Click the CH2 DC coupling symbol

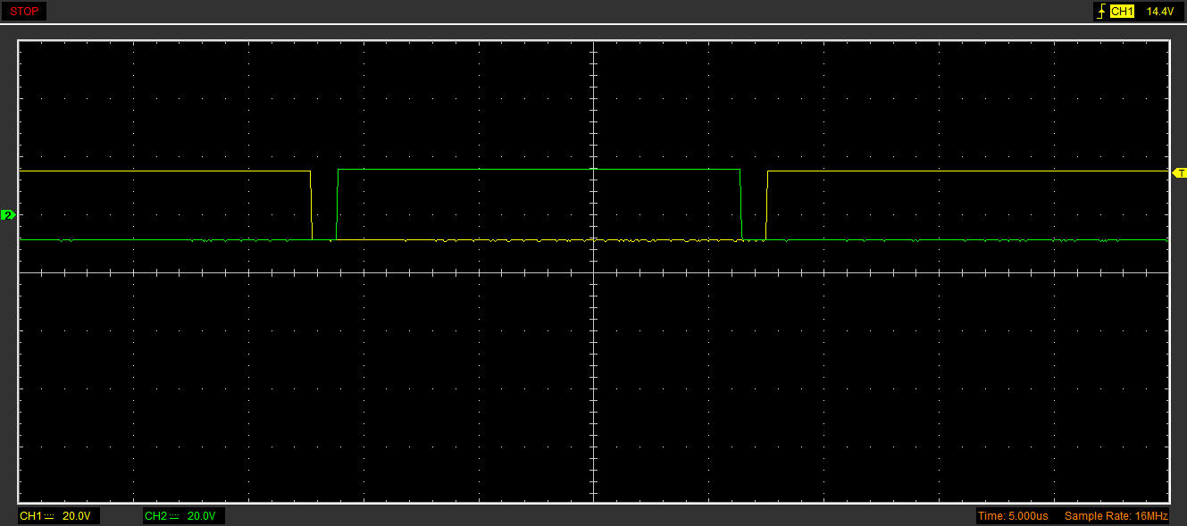coord(174,516)
